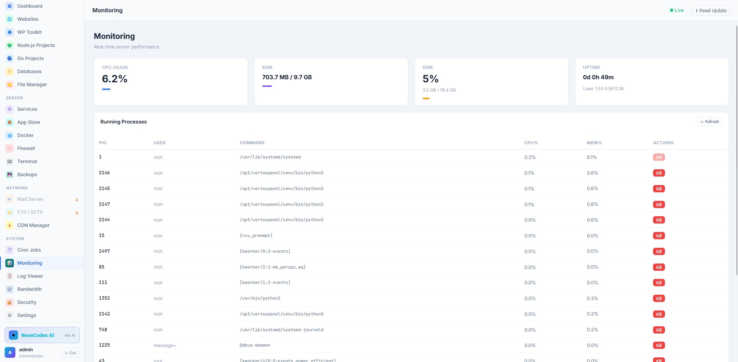Go to the Docker page
This screenshot has width=738, height=362.
coord(42,135)
